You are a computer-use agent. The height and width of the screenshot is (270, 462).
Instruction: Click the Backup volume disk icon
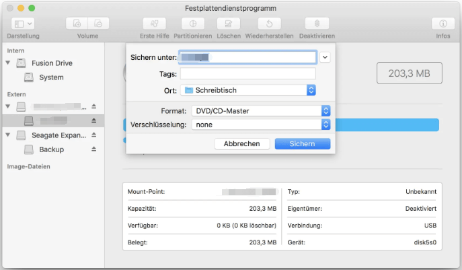(x=28, y=149)
